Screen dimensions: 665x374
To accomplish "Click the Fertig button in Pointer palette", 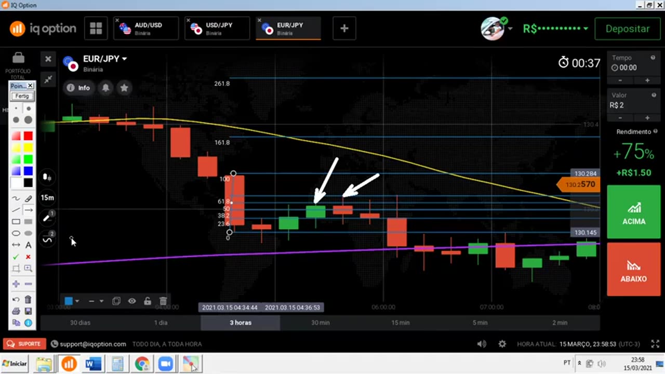I will point(22,96).
